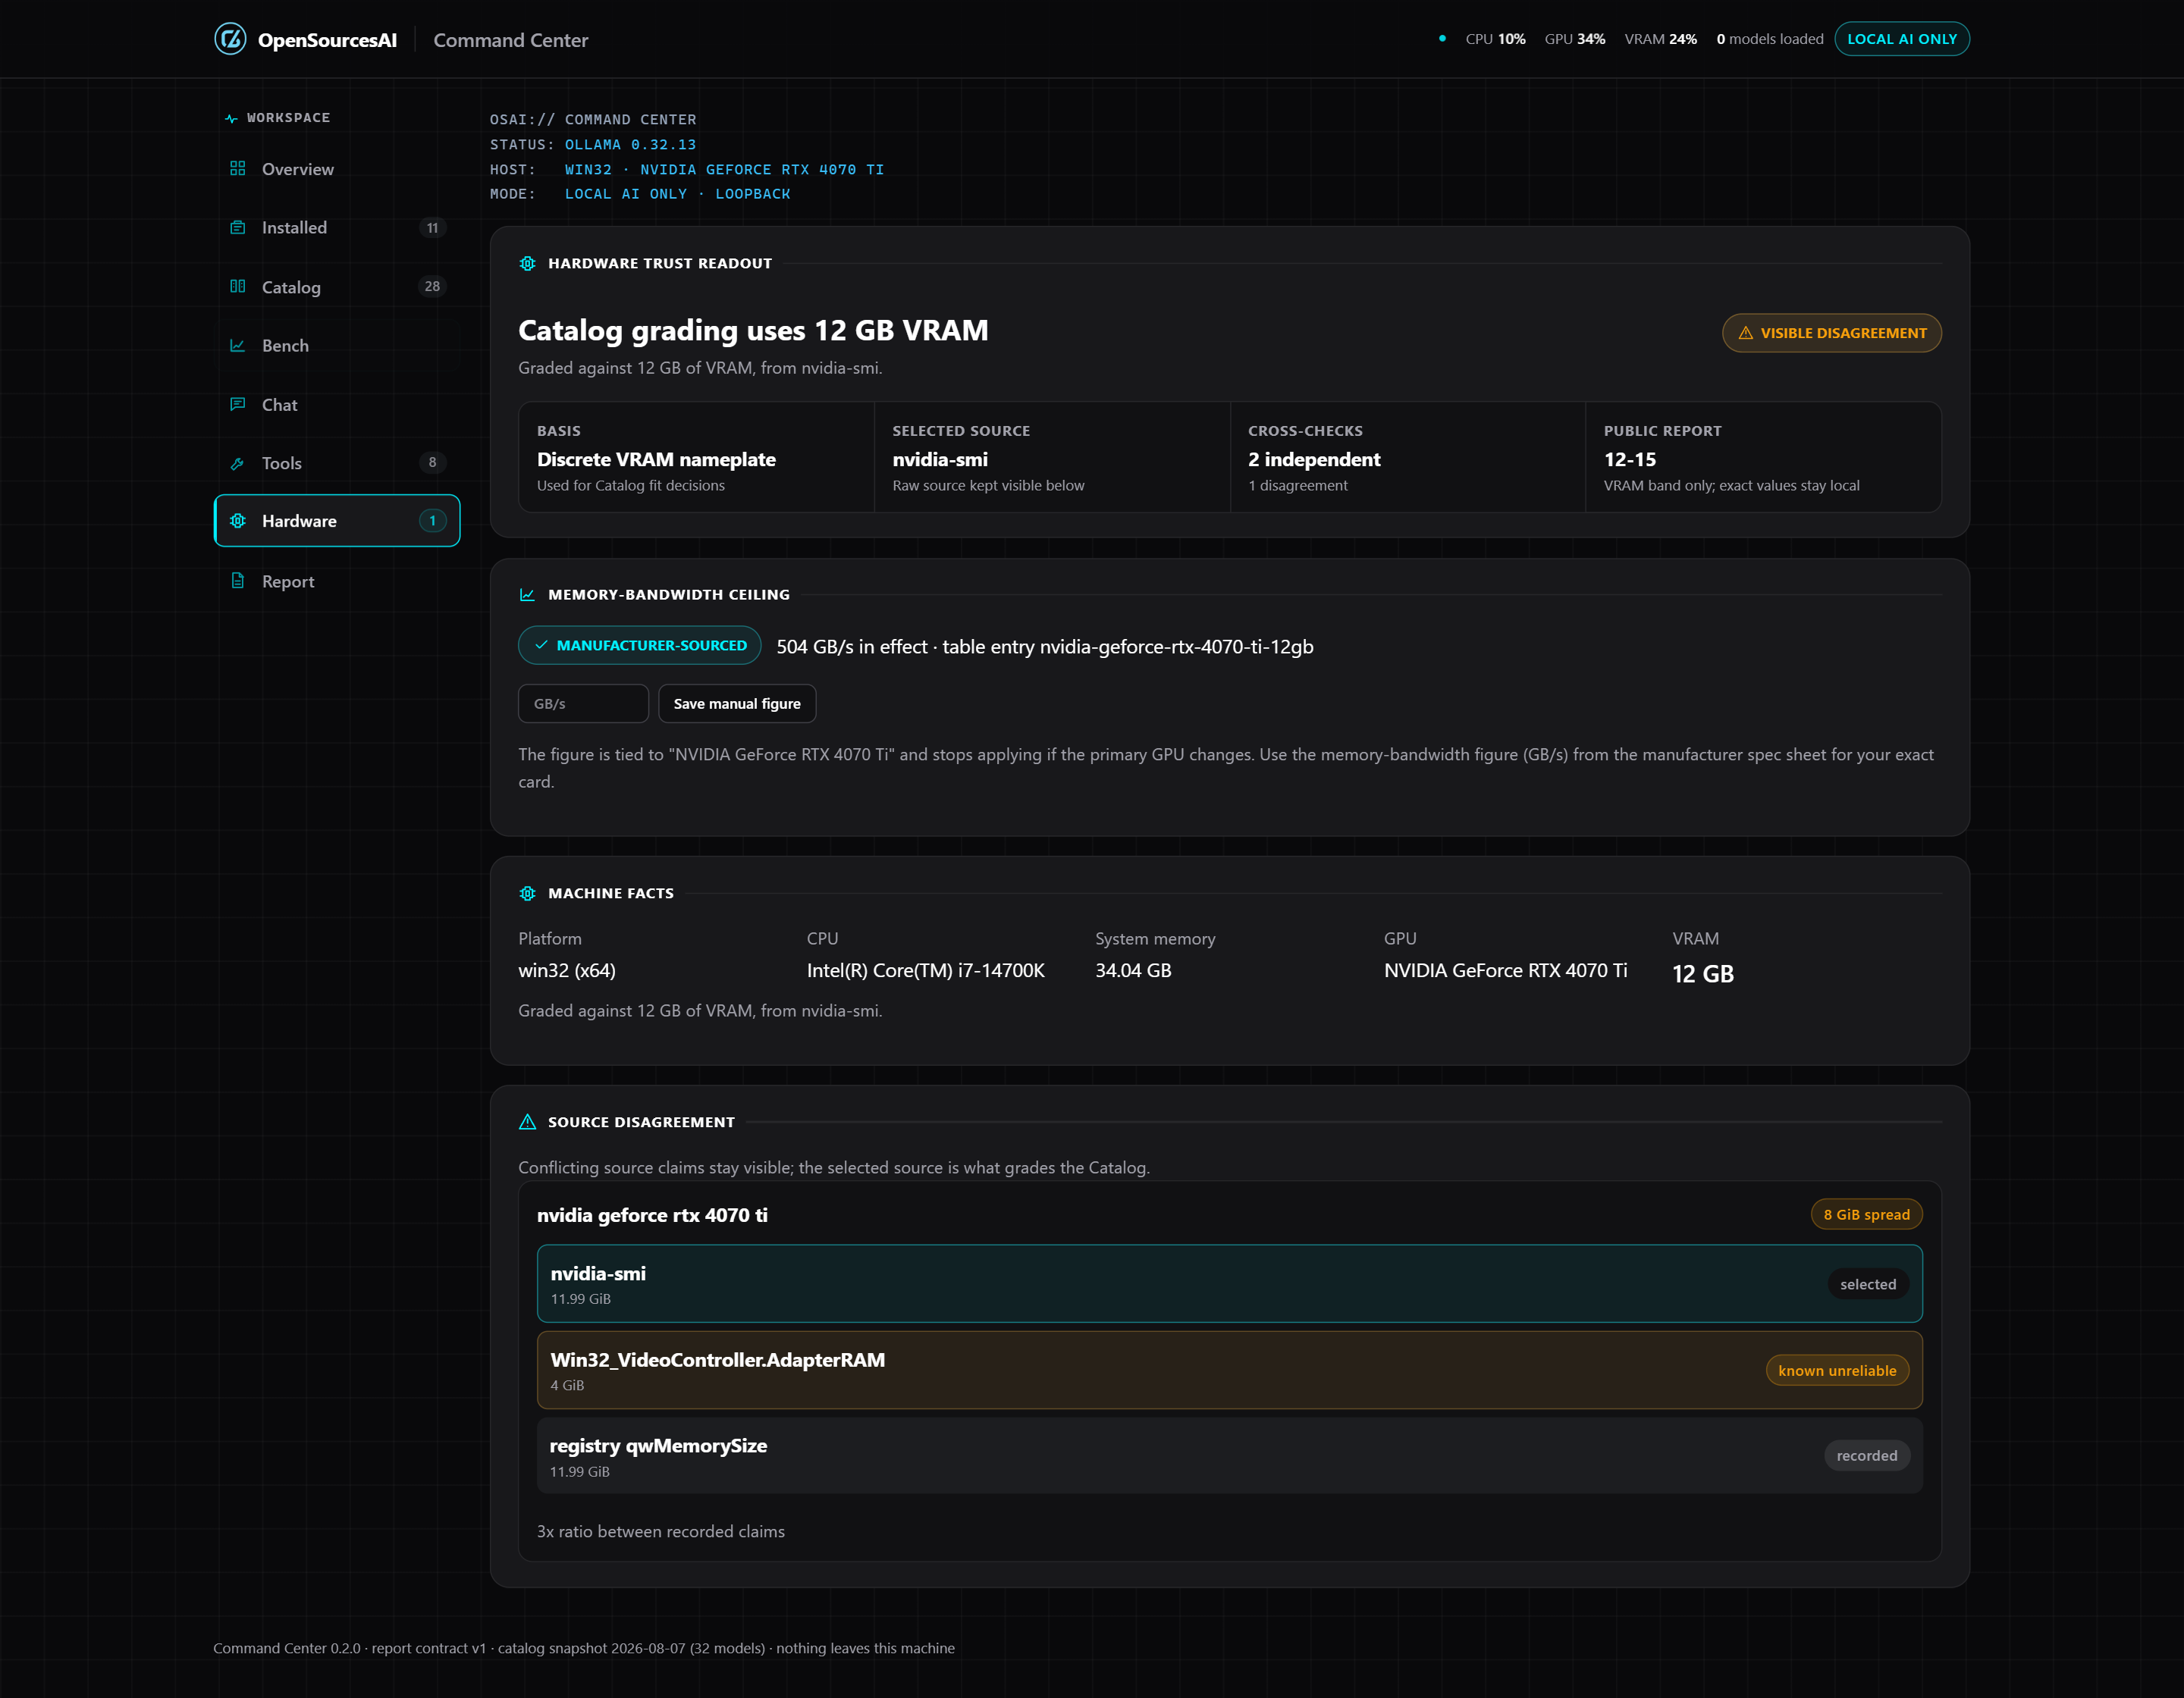The width and height of the screenshot is (2184, 1698).
Task: Click the Hardware count badge 1
Action: point(432,521)
